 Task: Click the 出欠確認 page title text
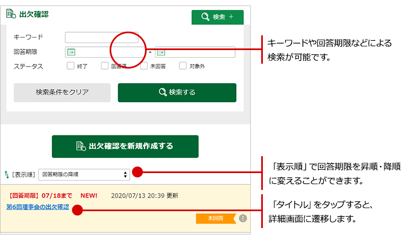(34, 14)
